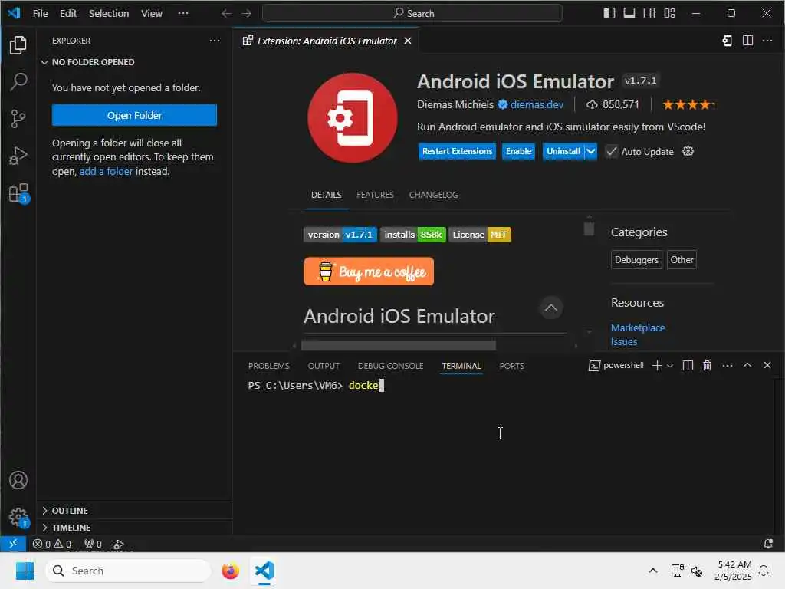Screen dimensions: 785x589
Task: Click the Restart Extensions button
Action: coord(457,151)
